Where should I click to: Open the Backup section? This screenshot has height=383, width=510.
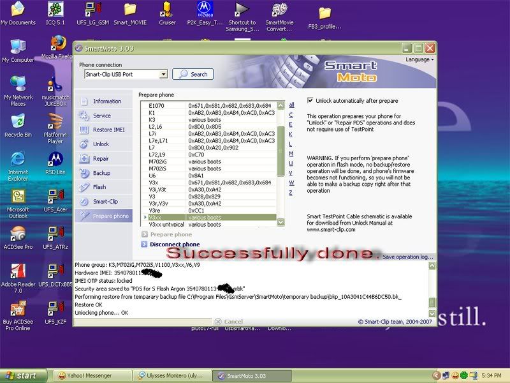tap(104, 173)
